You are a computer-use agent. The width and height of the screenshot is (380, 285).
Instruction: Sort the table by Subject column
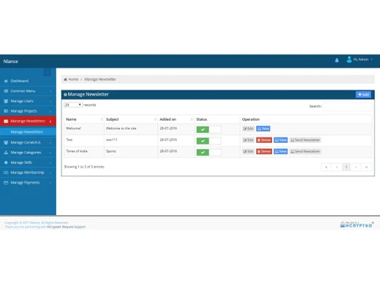pyautogui.click(x=131, y=119)
